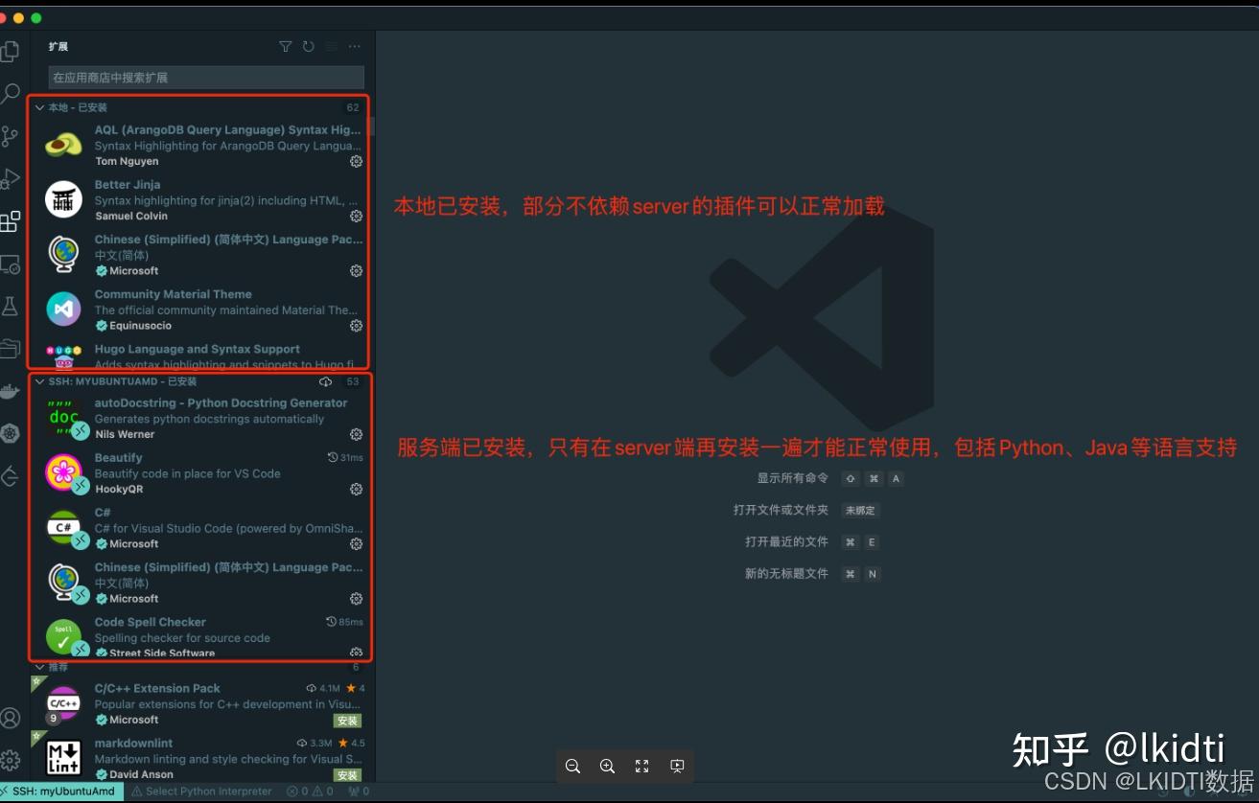This screenshot has width=1259, height=803.
Task: Open the extensions More Actions menu
Action: 354,46
